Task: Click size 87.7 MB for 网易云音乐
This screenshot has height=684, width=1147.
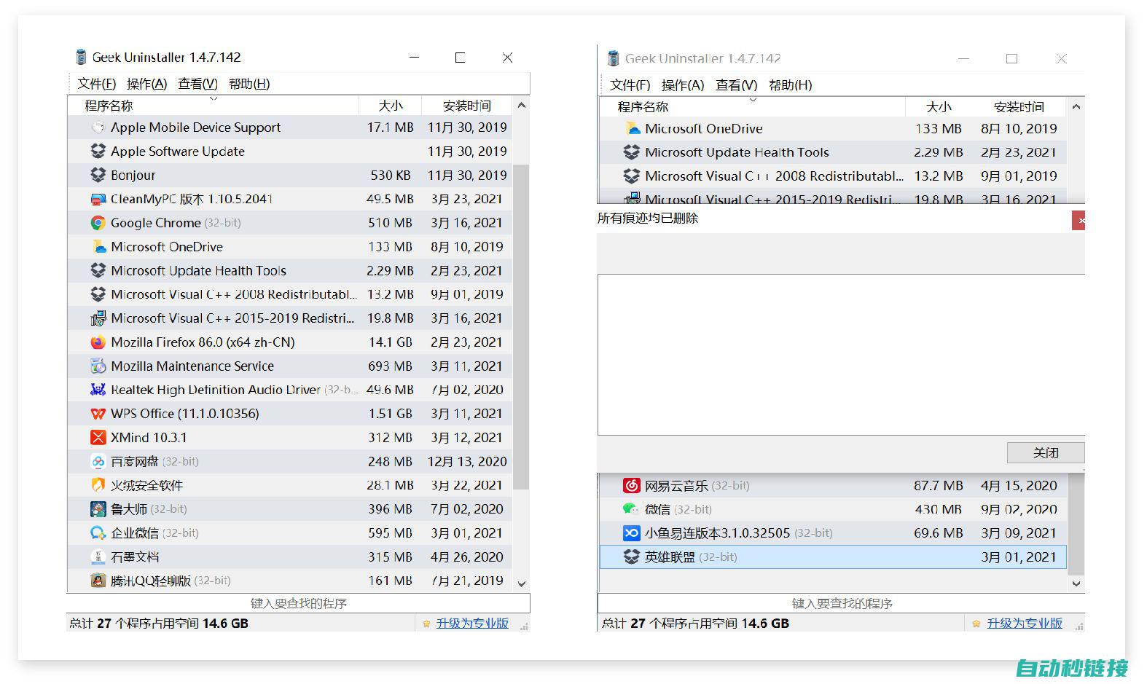Action: [939, 486]
